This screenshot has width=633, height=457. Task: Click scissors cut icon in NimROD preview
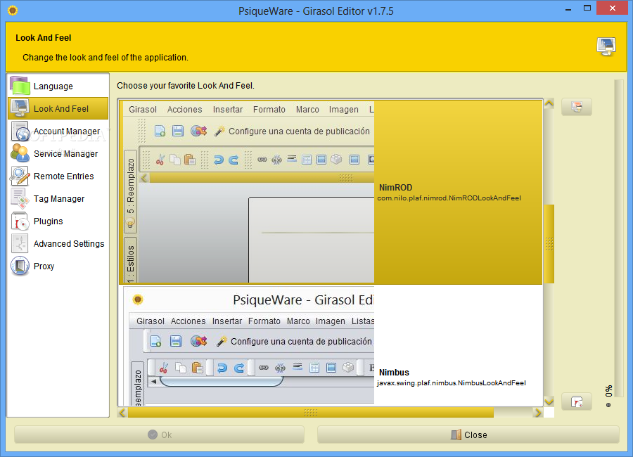pyautogui.click(x=160, y=160)
